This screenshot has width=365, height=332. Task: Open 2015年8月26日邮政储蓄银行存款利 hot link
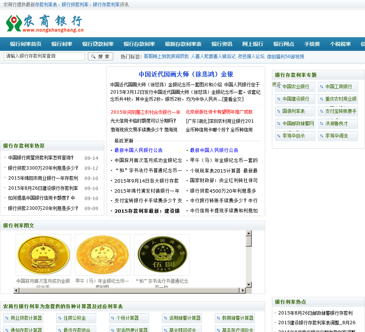tap(315, 313)
